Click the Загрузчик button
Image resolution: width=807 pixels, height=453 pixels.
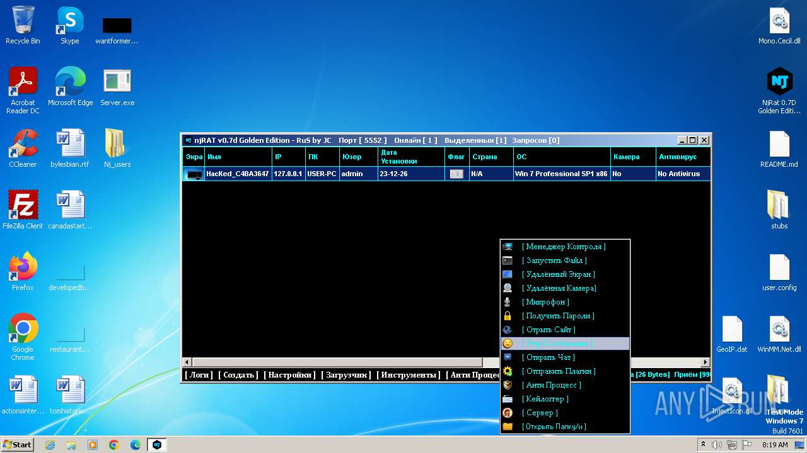pos(346,375)
